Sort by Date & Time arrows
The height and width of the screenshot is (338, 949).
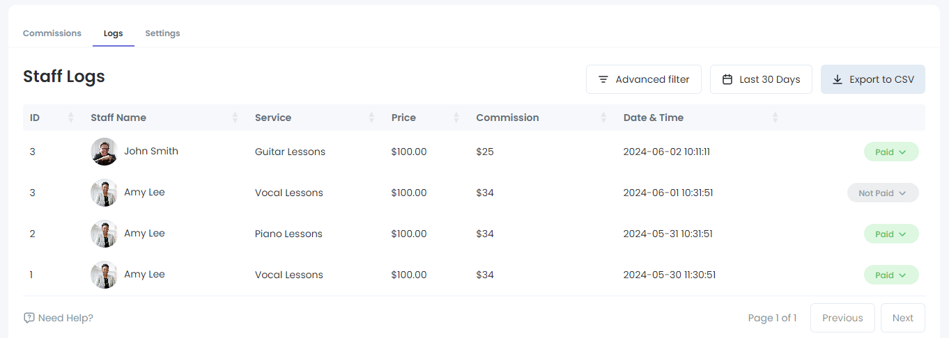tap(775, 118)
